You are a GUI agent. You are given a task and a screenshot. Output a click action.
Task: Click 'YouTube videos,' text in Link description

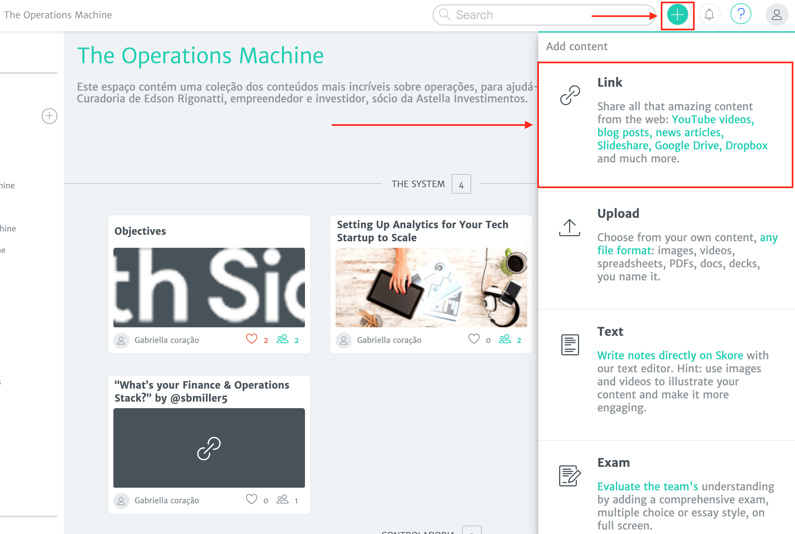713,120
